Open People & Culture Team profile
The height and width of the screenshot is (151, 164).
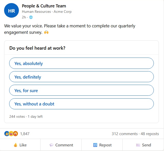pos(44,6)
